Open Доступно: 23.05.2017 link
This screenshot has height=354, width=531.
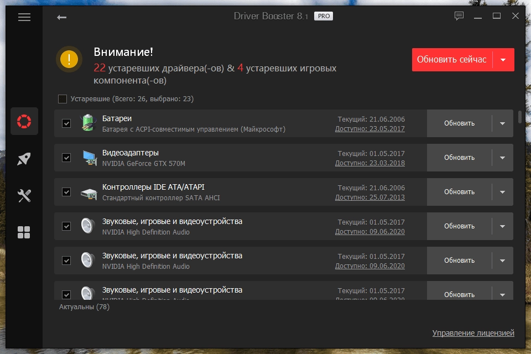[370, 129]
